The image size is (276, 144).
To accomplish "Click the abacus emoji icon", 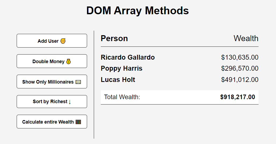I will (78, 122).
